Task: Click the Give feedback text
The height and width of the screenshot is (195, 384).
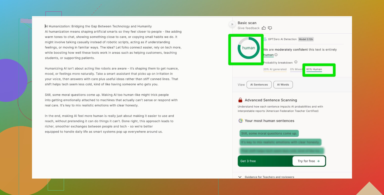Action: (x=248, y=28)
